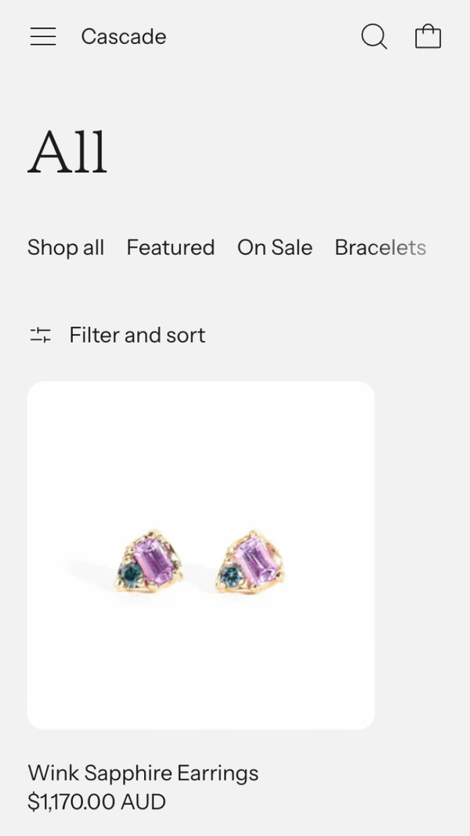
Task: Click the filter sliders icon
Action: 41,335
